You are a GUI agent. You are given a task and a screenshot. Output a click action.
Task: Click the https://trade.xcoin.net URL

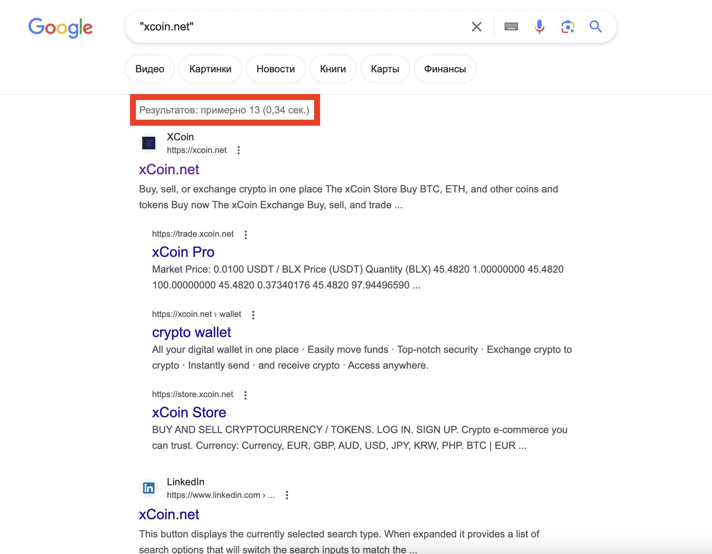tap(193, 234)
